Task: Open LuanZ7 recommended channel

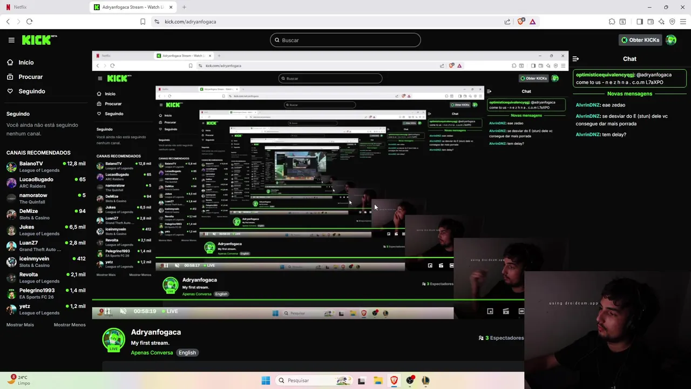Action: (46, 246)
